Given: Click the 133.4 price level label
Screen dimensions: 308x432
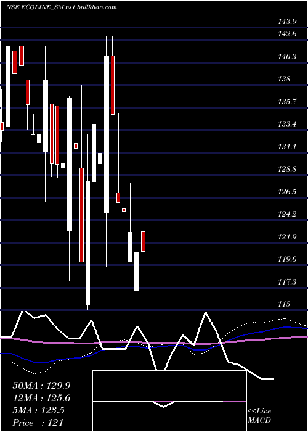Looking at the screenshot, I should [287, 124].
